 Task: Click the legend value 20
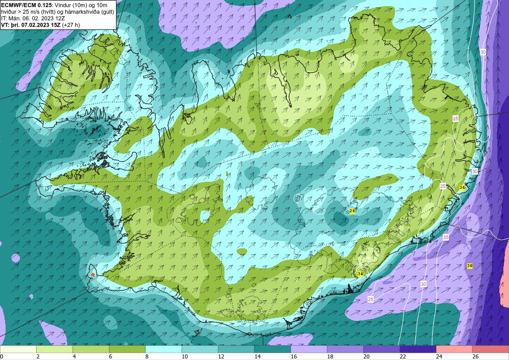pyautogui.click(x=366, y=356)
